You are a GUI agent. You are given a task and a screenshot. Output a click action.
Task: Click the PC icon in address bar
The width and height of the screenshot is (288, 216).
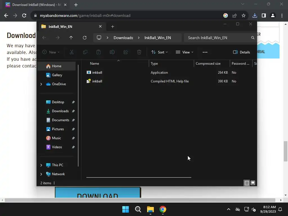tap(99, 38)
